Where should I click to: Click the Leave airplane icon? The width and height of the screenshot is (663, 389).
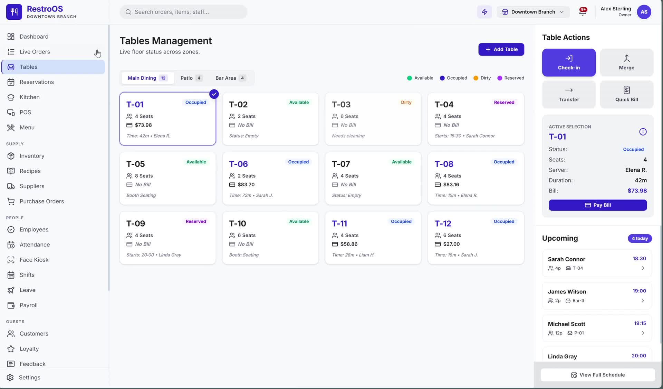(x=11, y=290)
